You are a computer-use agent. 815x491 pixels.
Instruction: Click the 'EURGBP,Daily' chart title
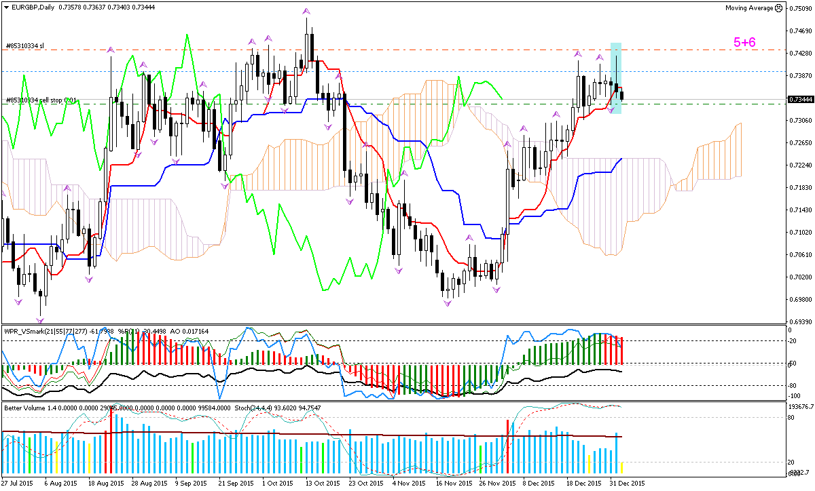pos(32,6)
